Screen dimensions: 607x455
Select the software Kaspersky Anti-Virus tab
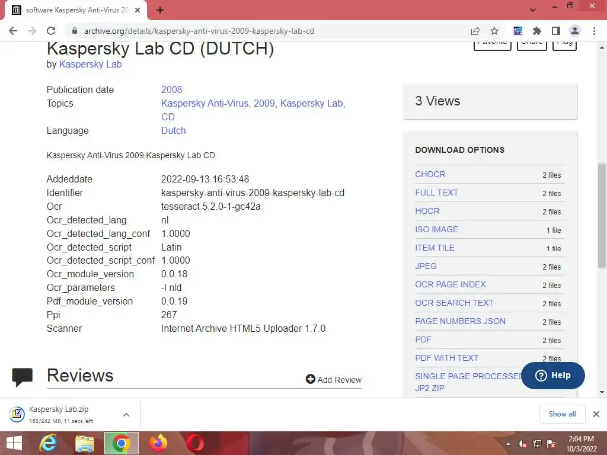point(76,11)
